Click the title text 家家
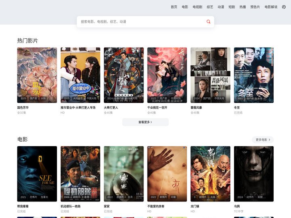 [x=107, y=206]
